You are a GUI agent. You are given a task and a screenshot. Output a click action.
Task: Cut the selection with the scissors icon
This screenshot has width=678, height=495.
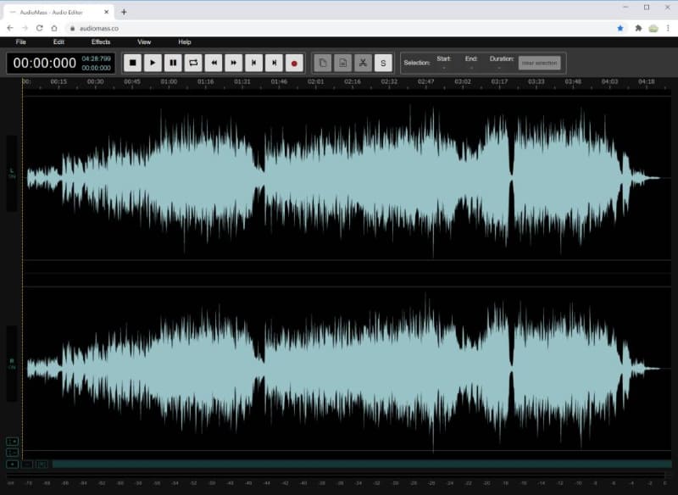click(x=364, y=63)
